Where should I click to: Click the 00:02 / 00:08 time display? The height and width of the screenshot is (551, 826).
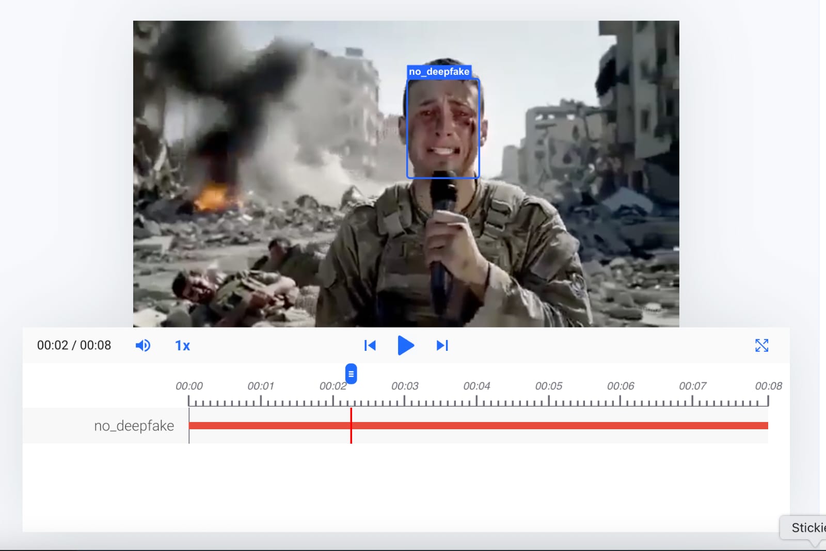[74, 345]
